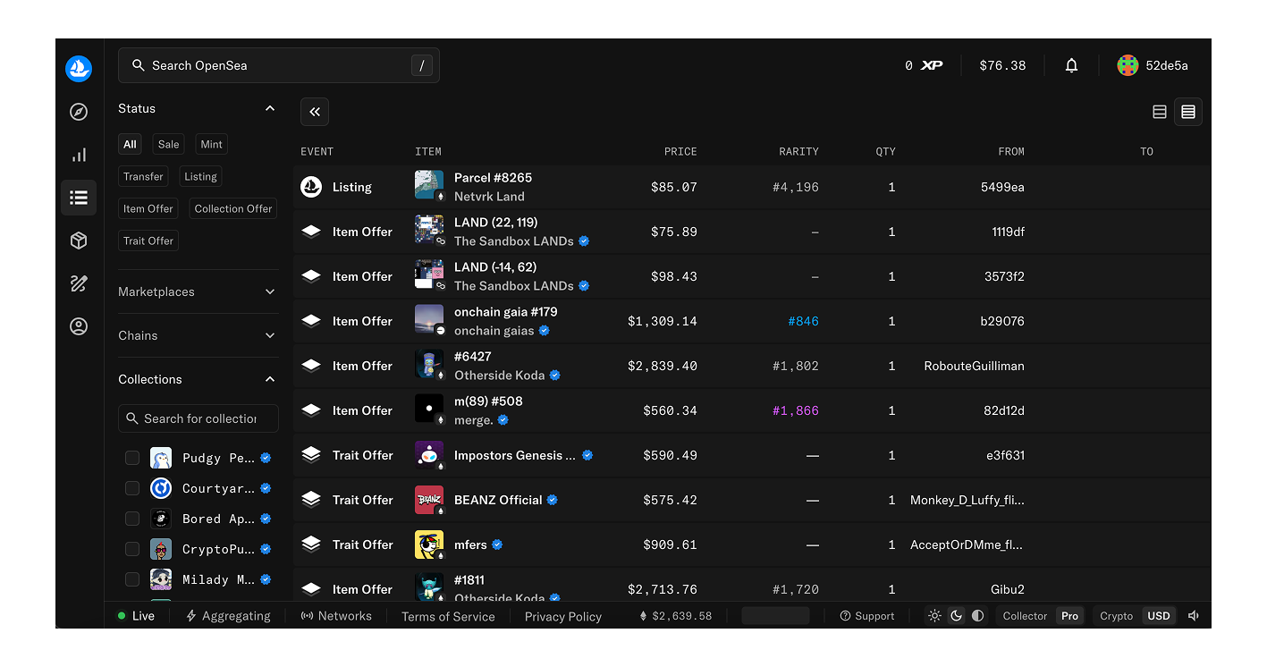Open the XP points indicator
1267x667 pixels.
pos(924,65)
